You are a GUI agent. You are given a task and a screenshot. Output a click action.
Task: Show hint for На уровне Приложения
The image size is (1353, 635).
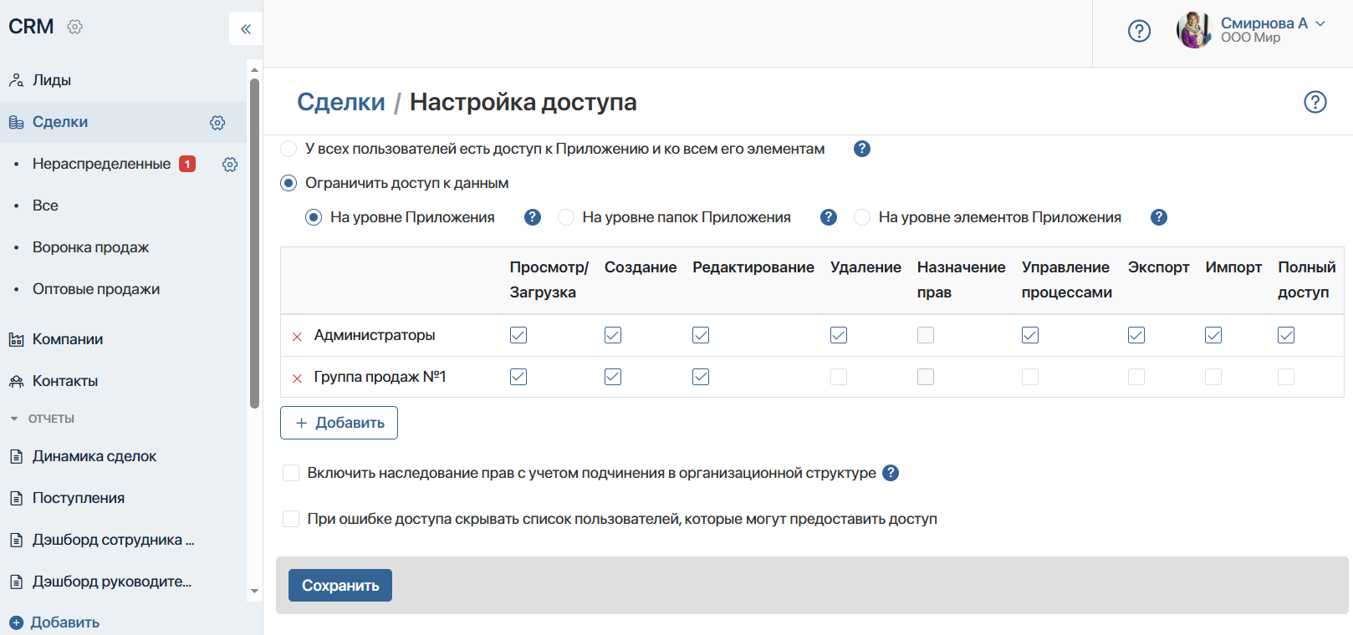click(x=533, y=217)
